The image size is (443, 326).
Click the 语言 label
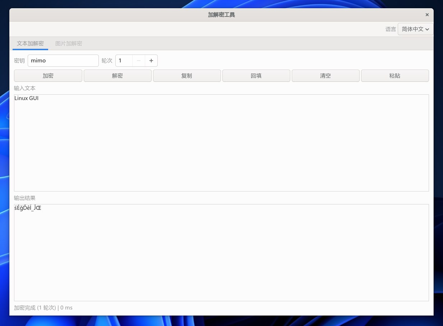tap(391, 29)
